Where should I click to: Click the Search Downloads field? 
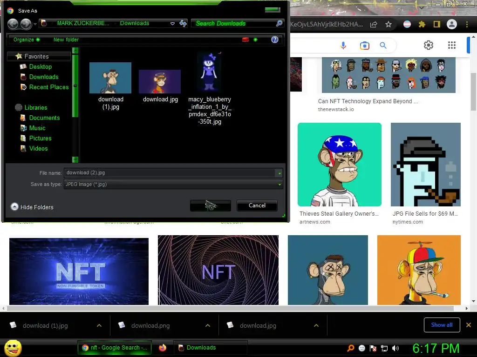[x=234, y=23]
